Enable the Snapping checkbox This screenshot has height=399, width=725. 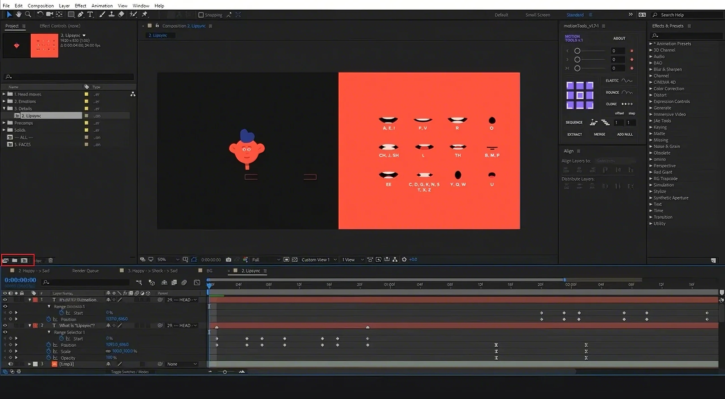click(x=201, y=15)
